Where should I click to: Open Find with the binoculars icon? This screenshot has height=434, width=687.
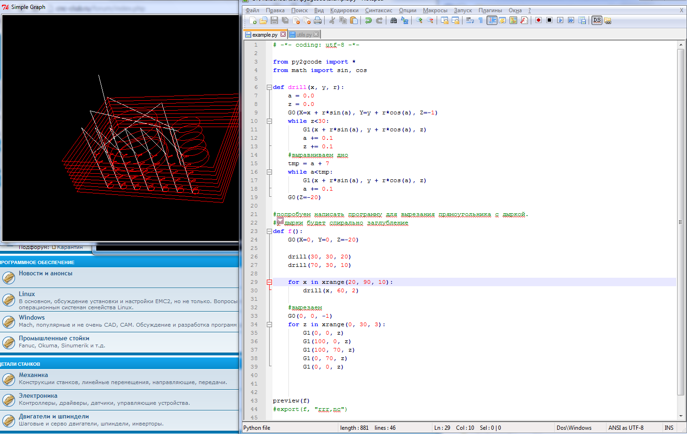(393, 20)
